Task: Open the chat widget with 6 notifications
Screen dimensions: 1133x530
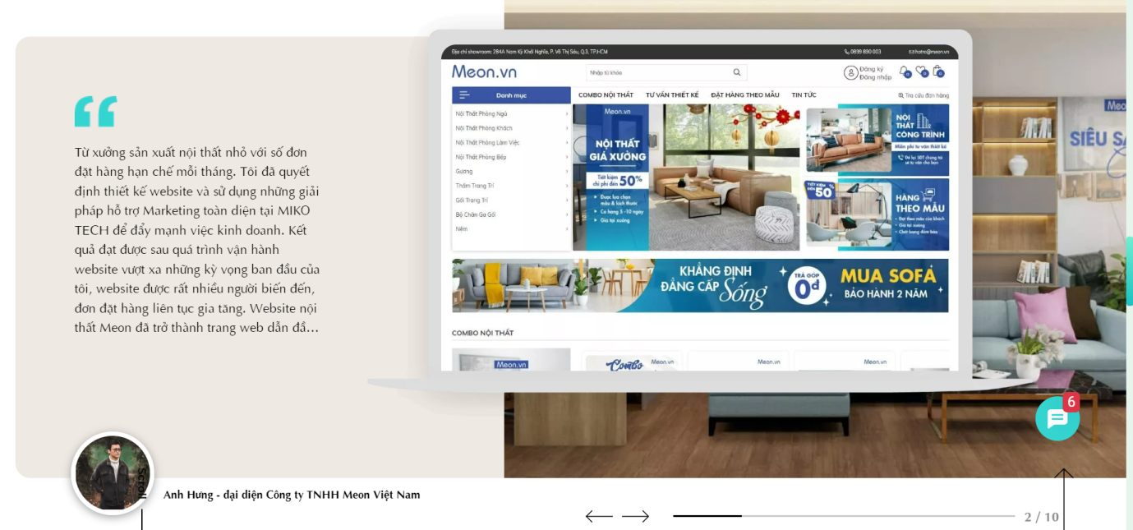Action: pyautogui.click(x=1057, y=418)
